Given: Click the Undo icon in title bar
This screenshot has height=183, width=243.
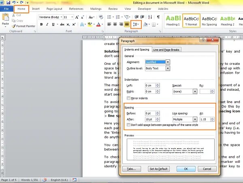Looking at the screenshot, I should tap(14, 2).
